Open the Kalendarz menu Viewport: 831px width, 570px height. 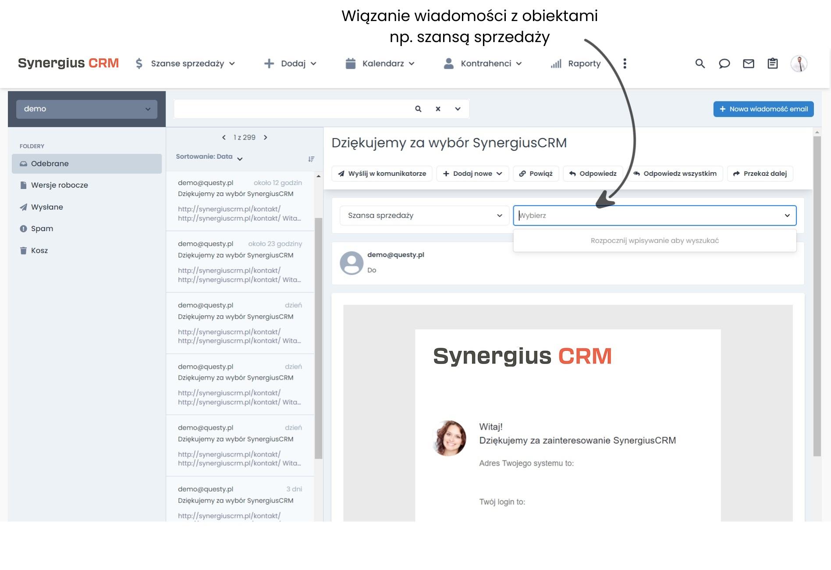point(384,64)
